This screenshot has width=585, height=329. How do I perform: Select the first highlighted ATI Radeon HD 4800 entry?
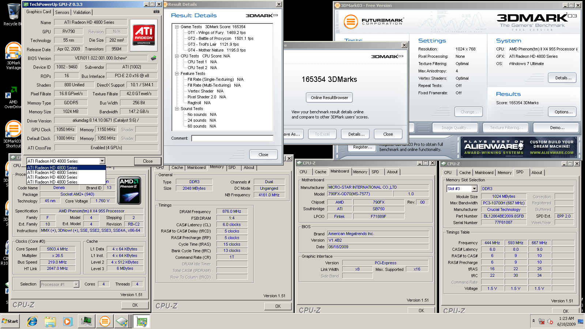tap(66, 168)
